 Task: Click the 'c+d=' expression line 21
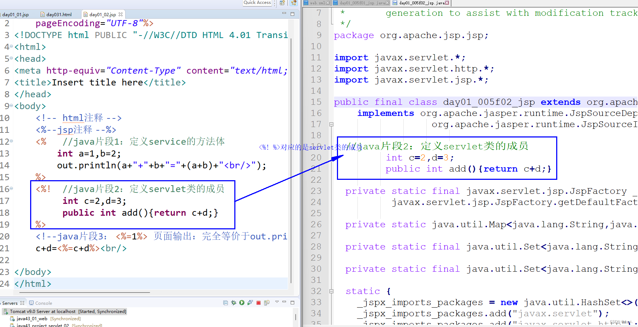81,248
